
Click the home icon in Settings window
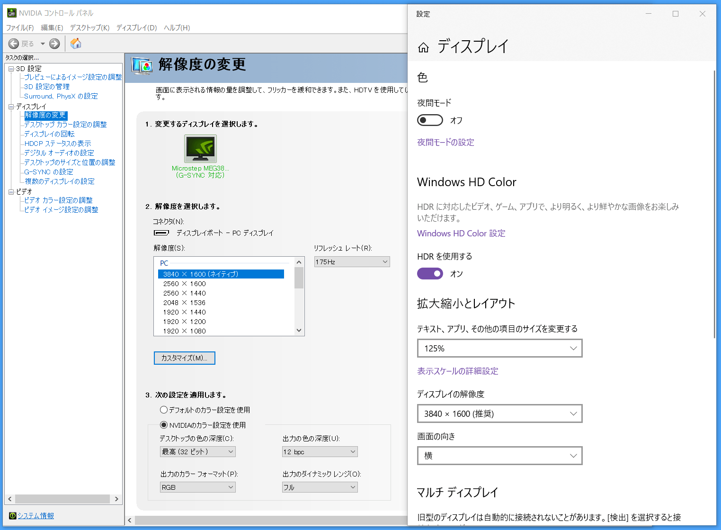(423, 47)
